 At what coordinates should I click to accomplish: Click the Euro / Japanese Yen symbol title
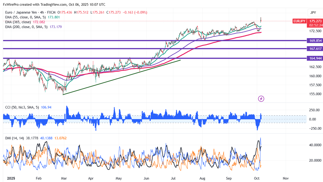21,12
